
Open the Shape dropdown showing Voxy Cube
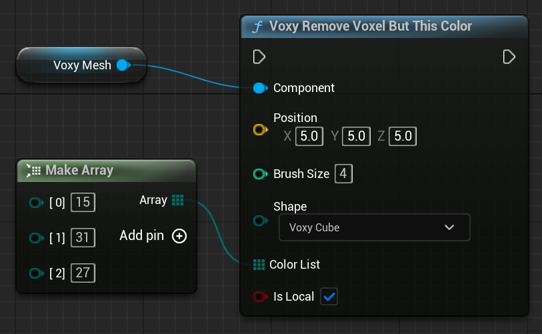click(x=374, y=227)
